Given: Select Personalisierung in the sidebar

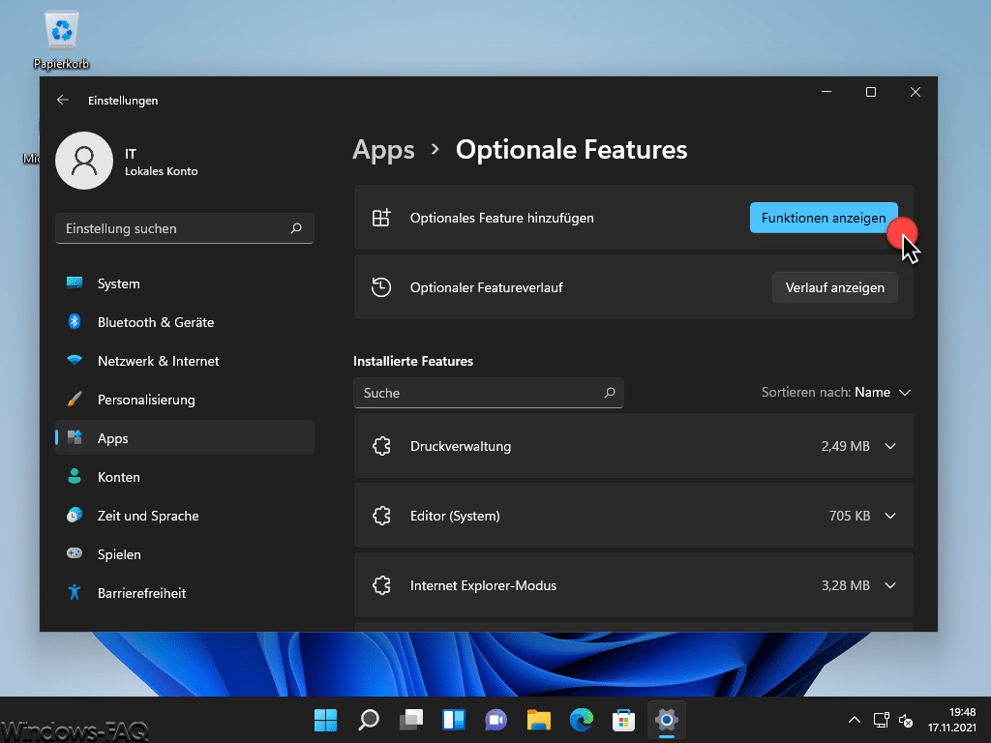Looking at the screenshot, I should point(145,400).
